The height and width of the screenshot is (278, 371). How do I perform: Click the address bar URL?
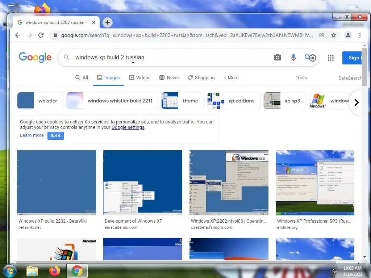(x=187, y=35)
